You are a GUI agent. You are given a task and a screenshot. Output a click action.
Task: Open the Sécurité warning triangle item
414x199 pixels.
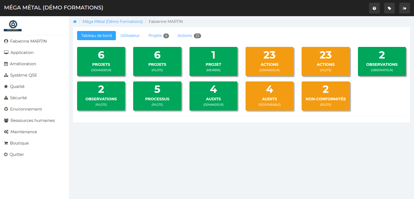coord(18,98)
